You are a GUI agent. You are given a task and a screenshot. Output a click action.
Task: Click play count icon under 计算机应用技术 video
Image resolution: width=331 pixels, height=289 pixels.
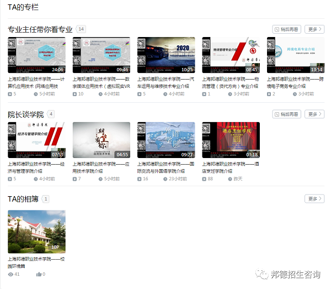tap(10, 94)
